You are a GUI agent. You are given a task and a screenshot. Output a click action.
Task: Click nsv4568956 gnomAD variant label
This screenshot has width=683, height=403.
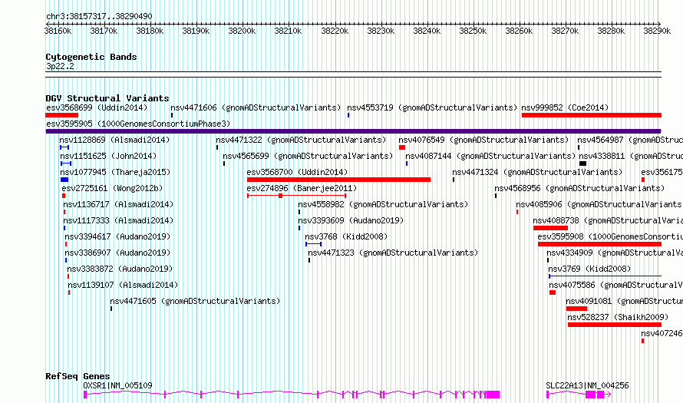pyautogui.click(x=579, y=188)
